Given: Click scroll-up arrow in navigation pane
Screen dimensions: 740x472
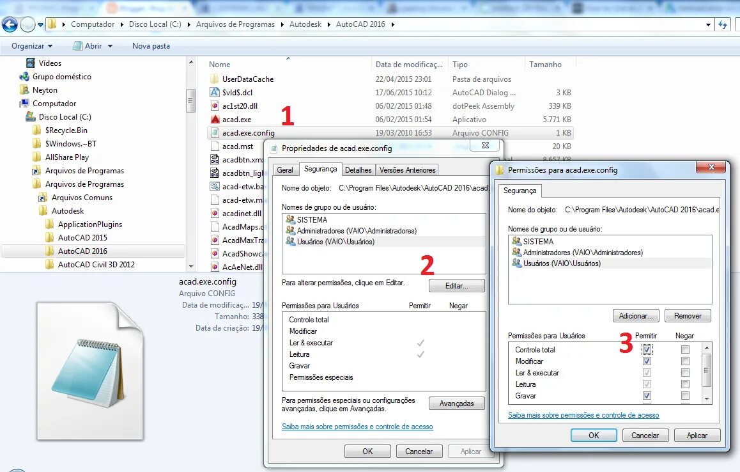Looking at the screenshot, I should tap(190, 62).
